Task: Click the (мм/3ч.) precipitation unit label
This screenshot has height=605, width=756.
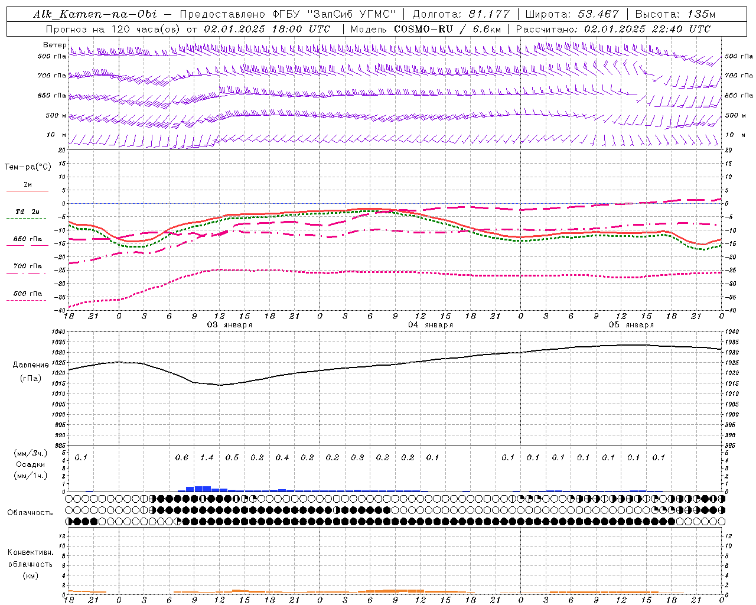Action: point(31,453)
